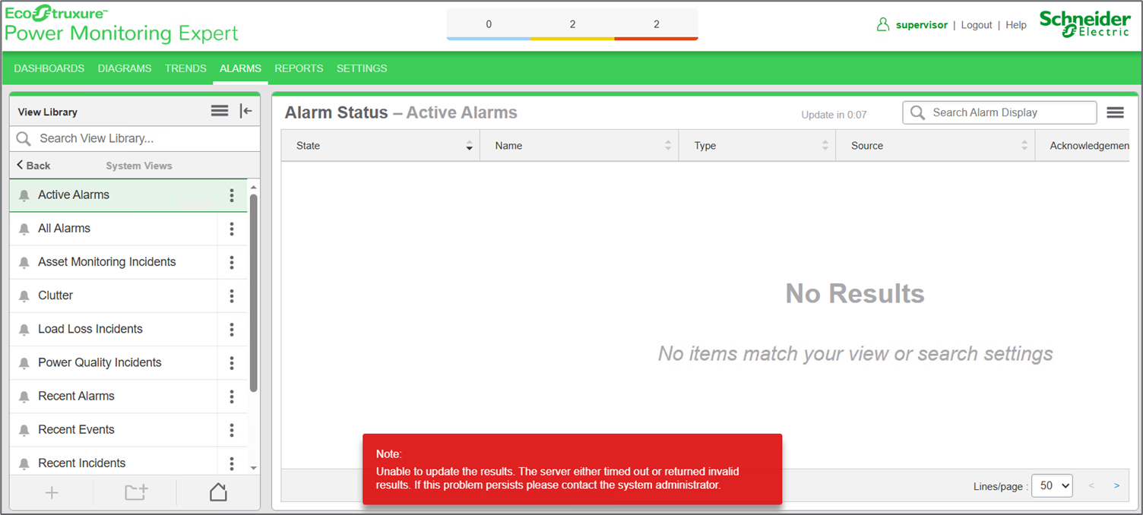Viewport: 1143px width, 515px height.
Task: Create a new folder in View Library
Action: 136,493
